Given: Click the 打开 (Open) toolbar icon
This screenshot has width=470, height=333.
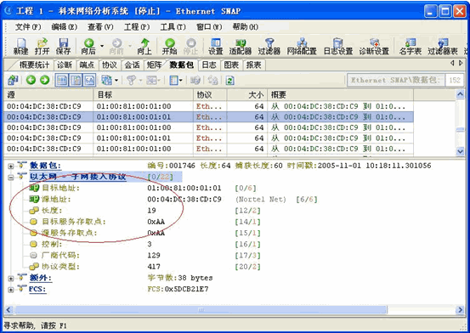Looking at the screenshot, I should (x=42, y=46).
